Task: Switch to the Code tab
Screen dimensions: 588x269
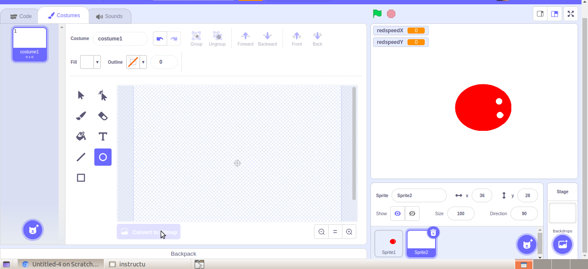Action: point(20,15)
